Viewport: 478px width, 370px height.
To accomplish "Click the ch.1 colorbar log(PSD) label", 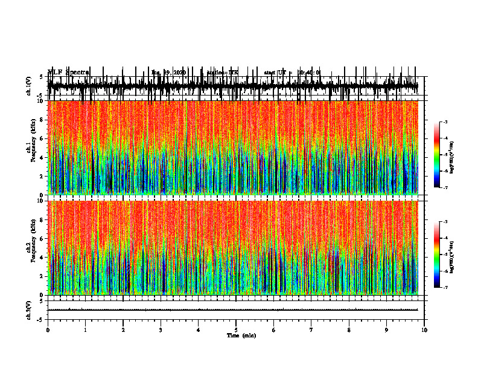I will (x=452, y=158).
